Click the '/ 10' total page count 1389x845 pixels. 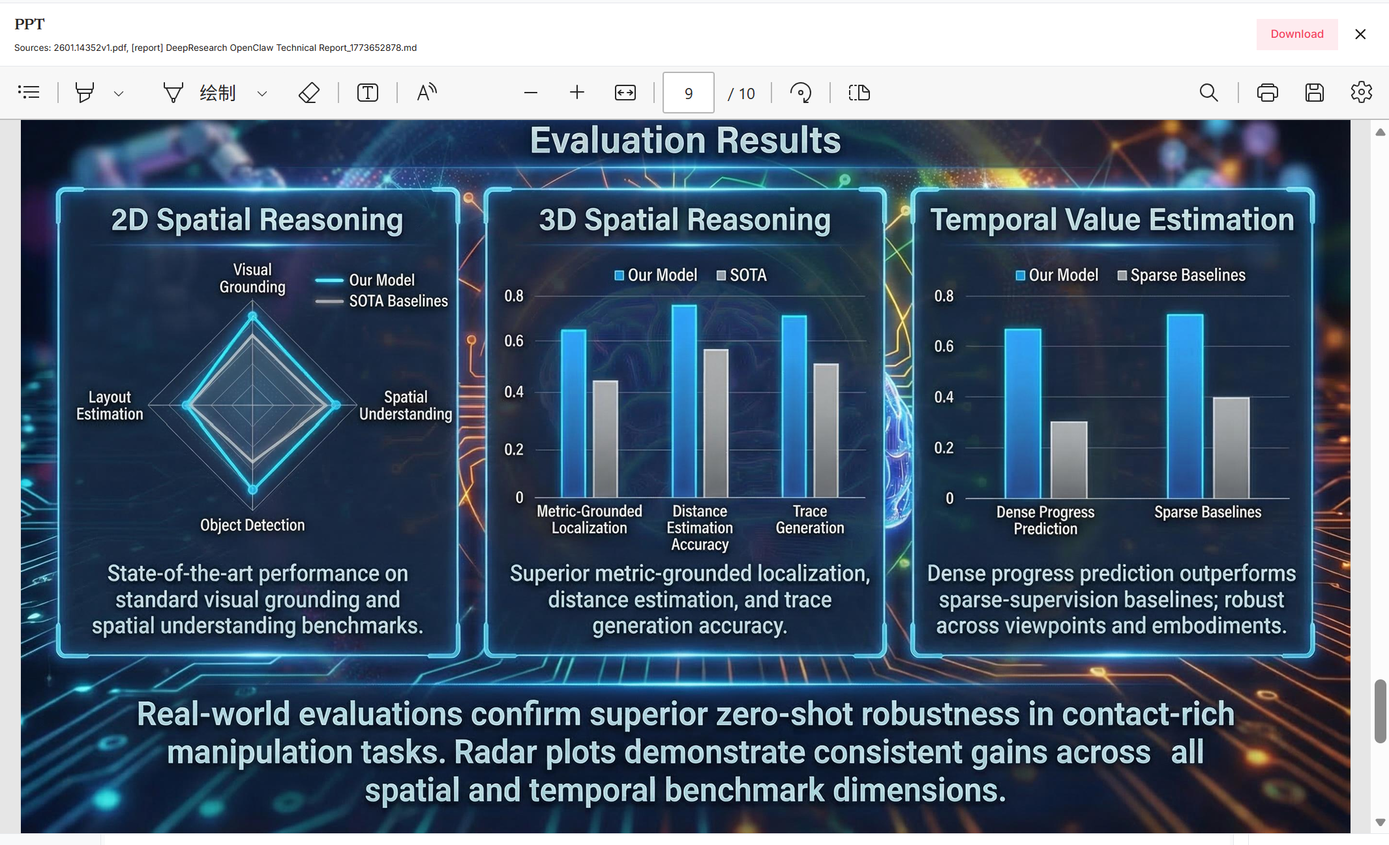[x=741, y=93]
